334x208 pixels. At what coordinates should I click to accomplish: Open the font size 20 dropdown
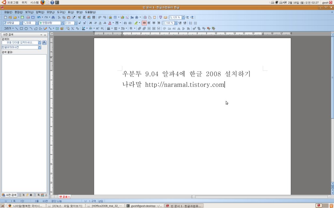point(76,23)
